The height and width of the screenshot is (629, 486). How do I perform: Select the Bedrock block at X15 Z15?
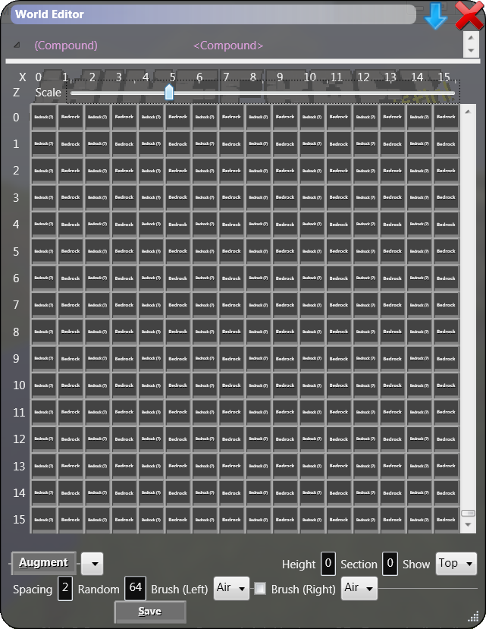click(446, 520)
